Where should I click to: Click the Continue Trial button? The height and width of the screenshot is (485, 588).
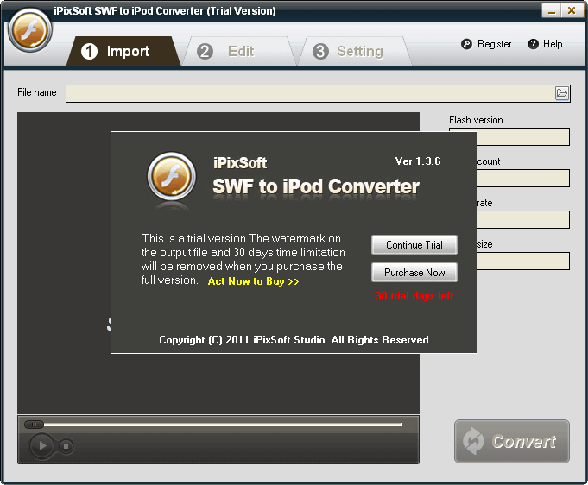click(414, 245)
